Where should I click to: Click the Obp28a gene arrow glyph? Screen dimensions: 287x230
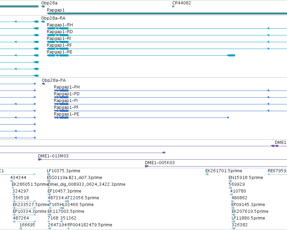[43, 6]
